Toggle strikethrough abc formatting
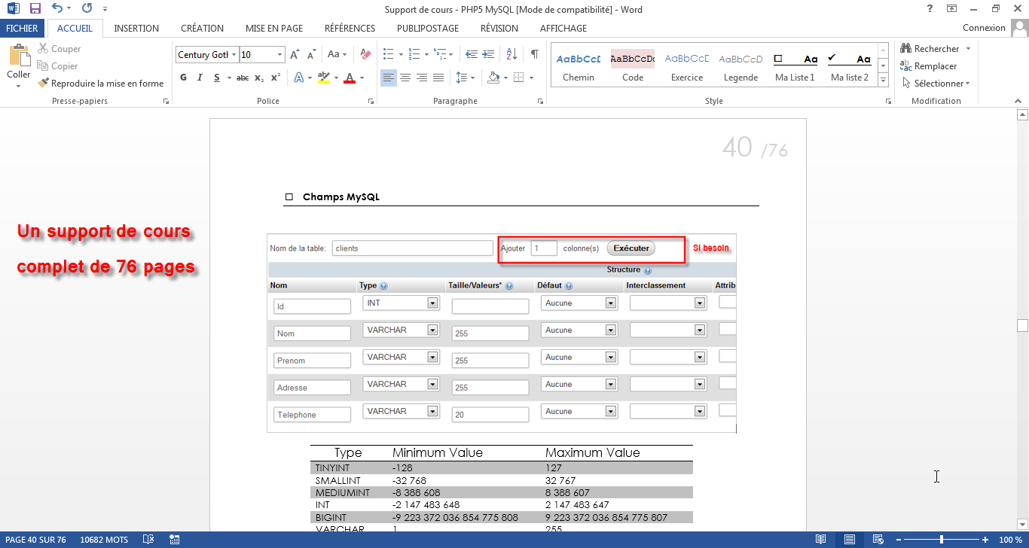The width and height of the screenshot is (1029, 548). coord(242,78)
